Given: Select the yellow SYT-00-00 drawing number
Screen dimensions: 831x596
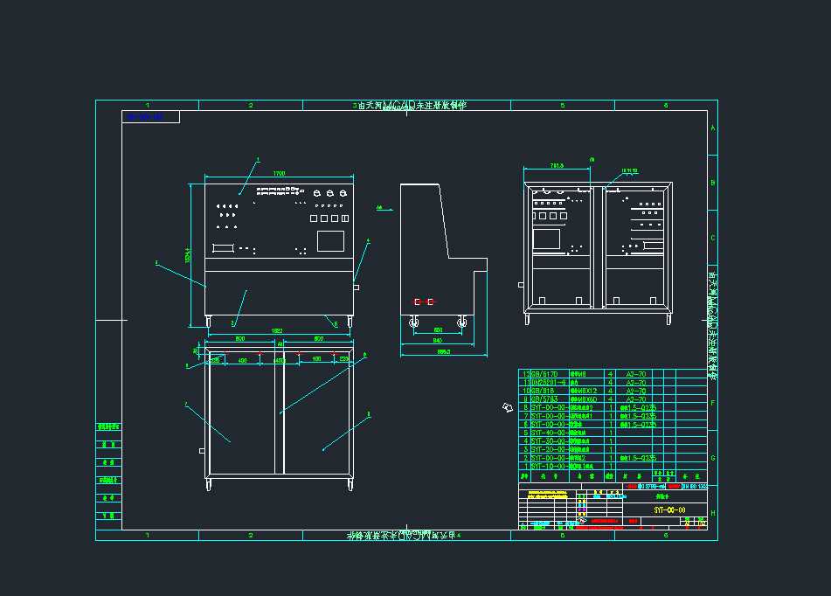Looking at the screenshot, I should tap(668, 509).
